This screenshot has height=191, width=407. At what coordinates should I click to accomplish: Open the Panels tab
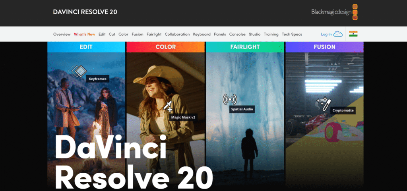coord(220,34)
